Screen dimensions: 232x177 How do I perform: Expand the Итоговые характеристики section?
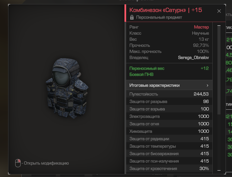pos(169,85)
